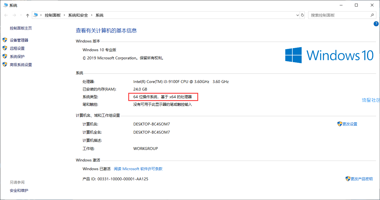Click the 系统类型 label

[x=90, y=97]
